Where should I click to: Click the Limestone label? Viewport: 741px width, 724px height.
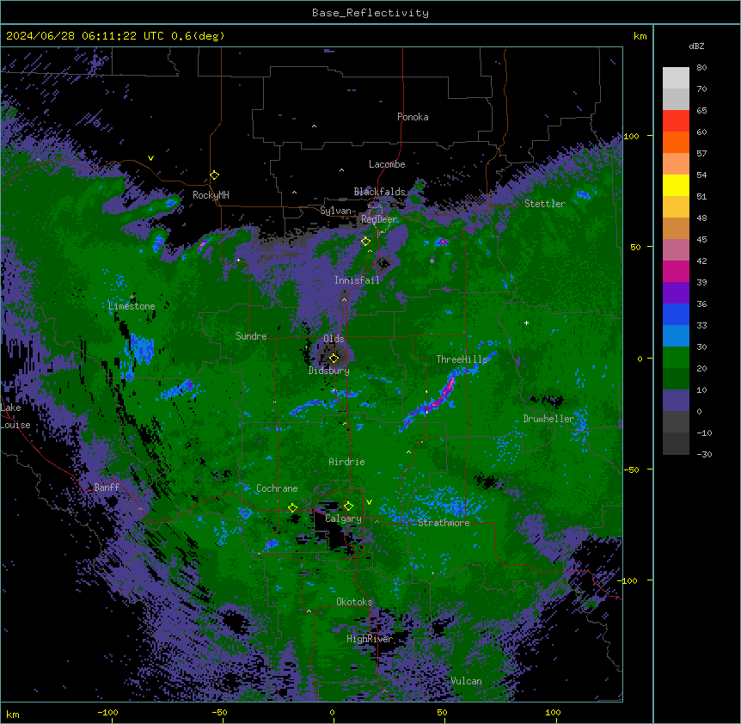click(x=132, y=306)
